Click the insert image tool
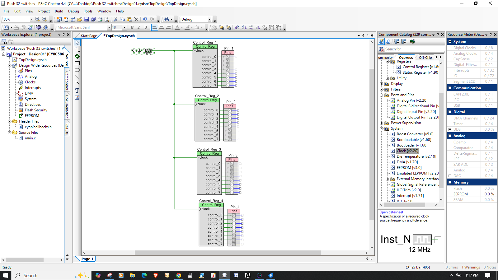Image resolution: width=498 pixels, height=280 pixels. click(x=77, y=97)
